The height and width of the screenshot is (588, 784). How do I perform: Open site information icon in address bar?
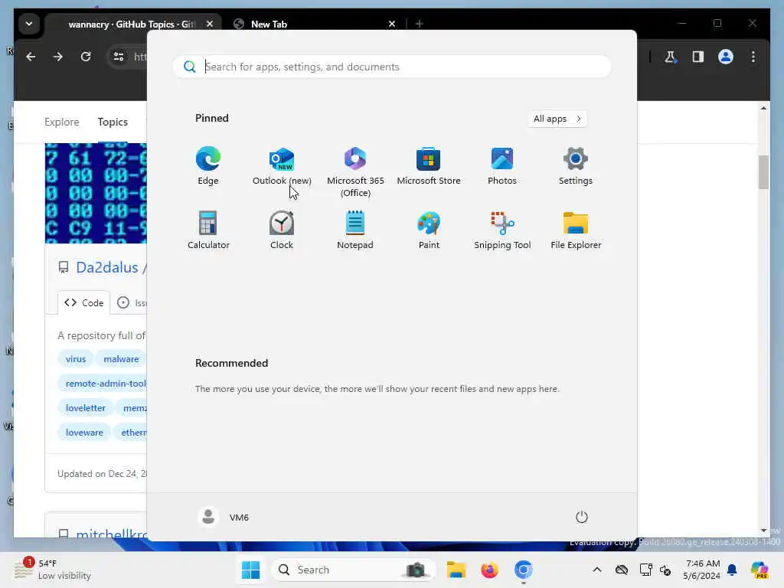pos(119,57)
